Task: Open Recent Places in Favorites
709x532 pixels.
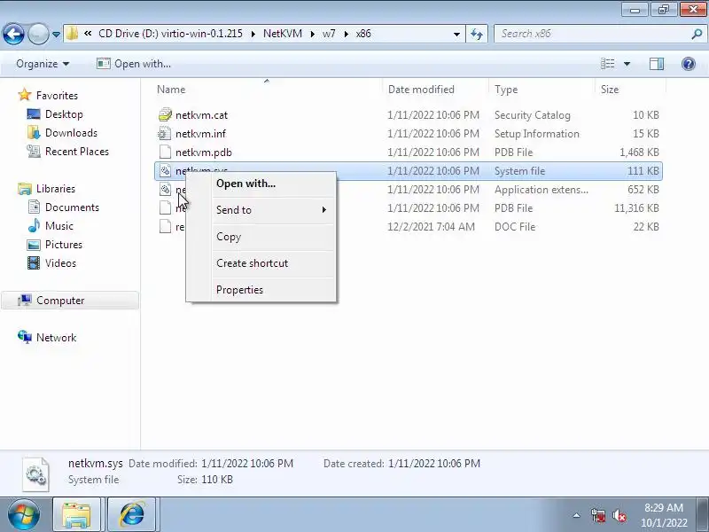Action: pyautogui.click(x=77, y=151)
